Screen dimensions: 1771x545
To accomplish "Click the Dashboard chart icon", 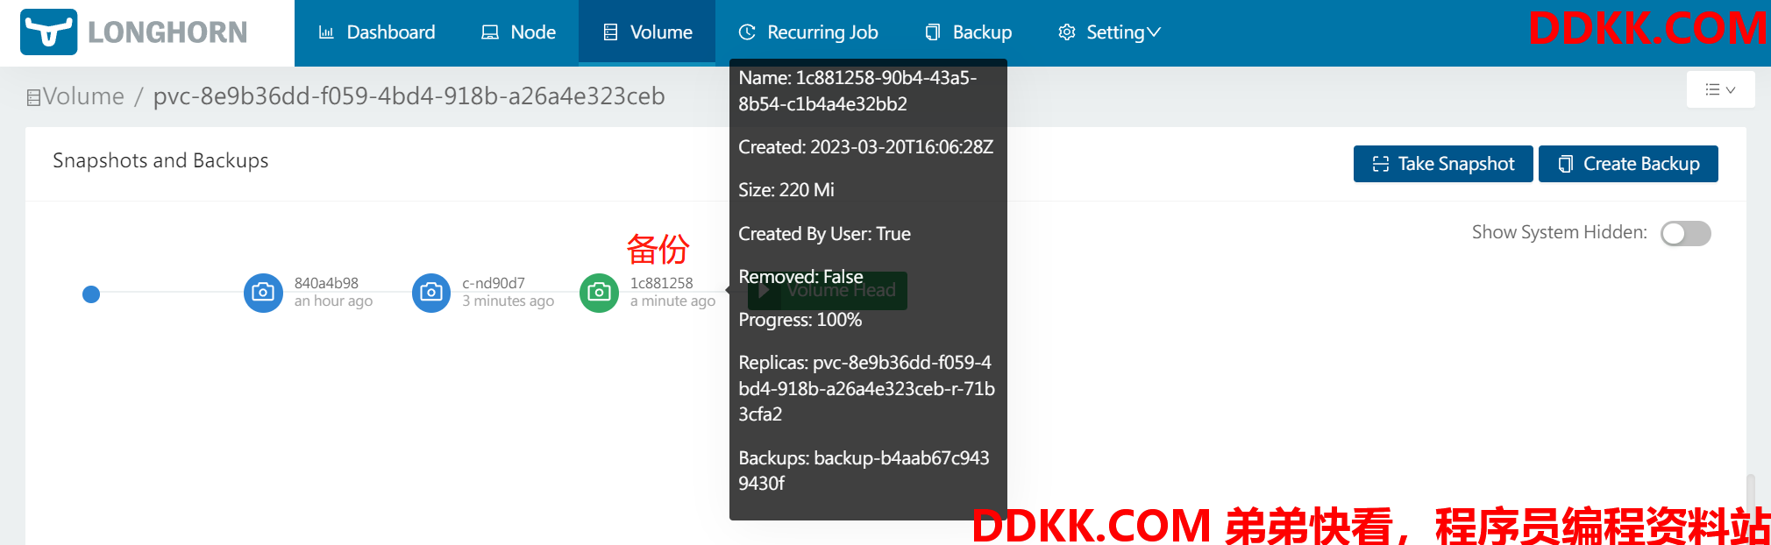I will 326,32.
